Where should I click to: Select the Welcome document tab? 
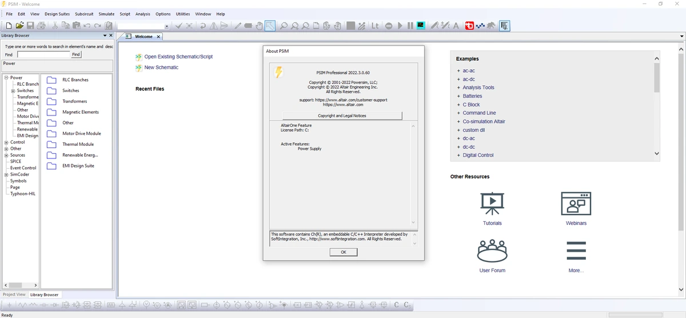(x=143, y=37)
